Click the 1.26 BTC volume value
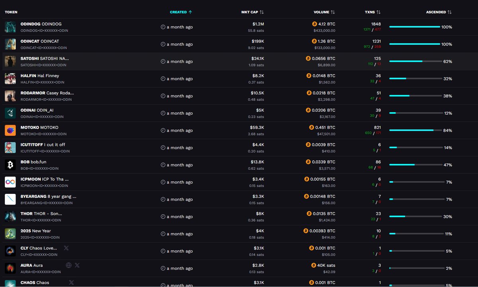This screenshot has height=287, width=478. click(327, 41)
